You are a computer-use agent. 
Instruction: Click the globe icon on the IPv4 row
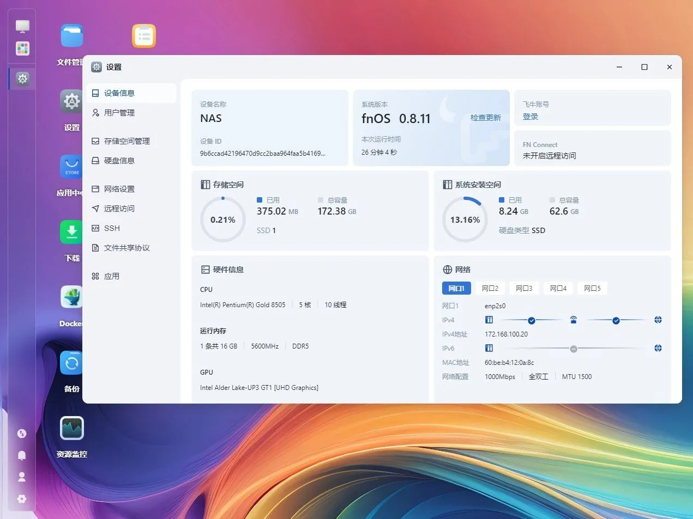[658, 320]
